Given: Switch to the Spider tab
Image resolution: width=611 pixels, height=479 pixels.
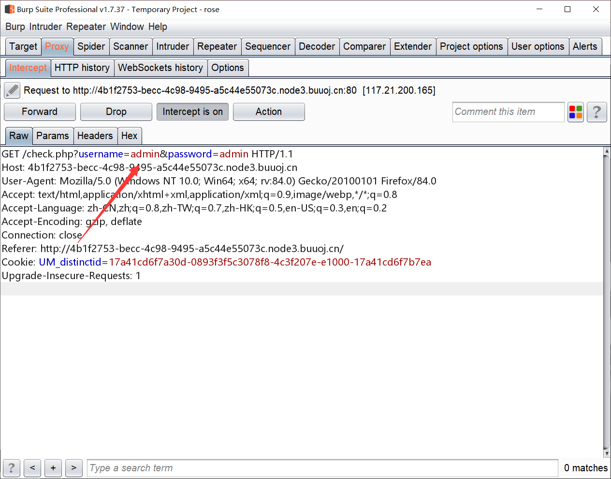Looking at the screenshot, I should pos(91,46).
